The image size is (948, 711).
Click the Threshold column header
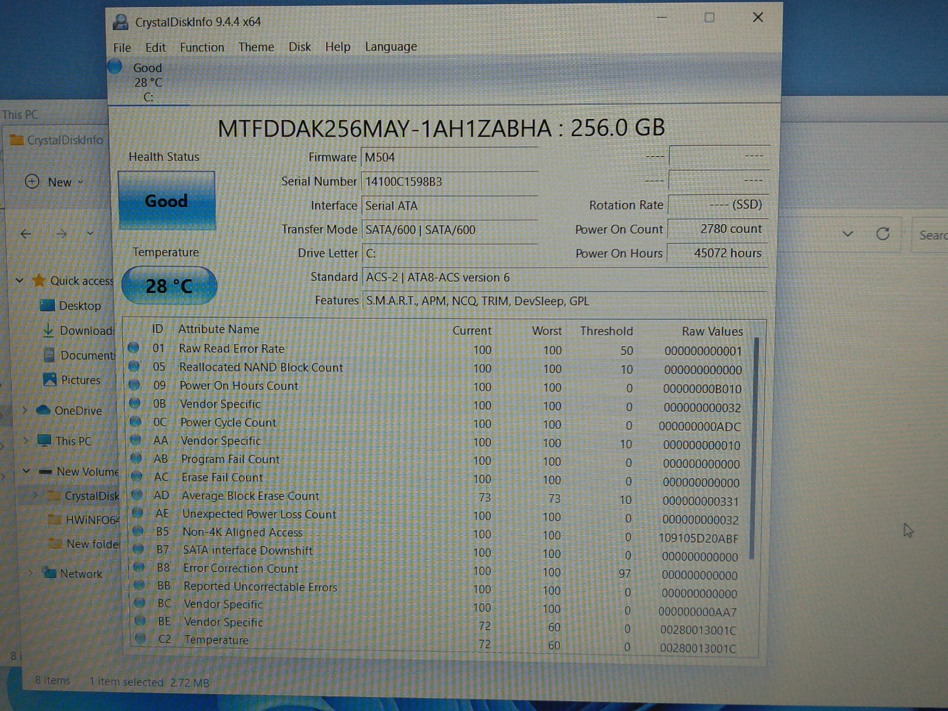click(606, 331)
